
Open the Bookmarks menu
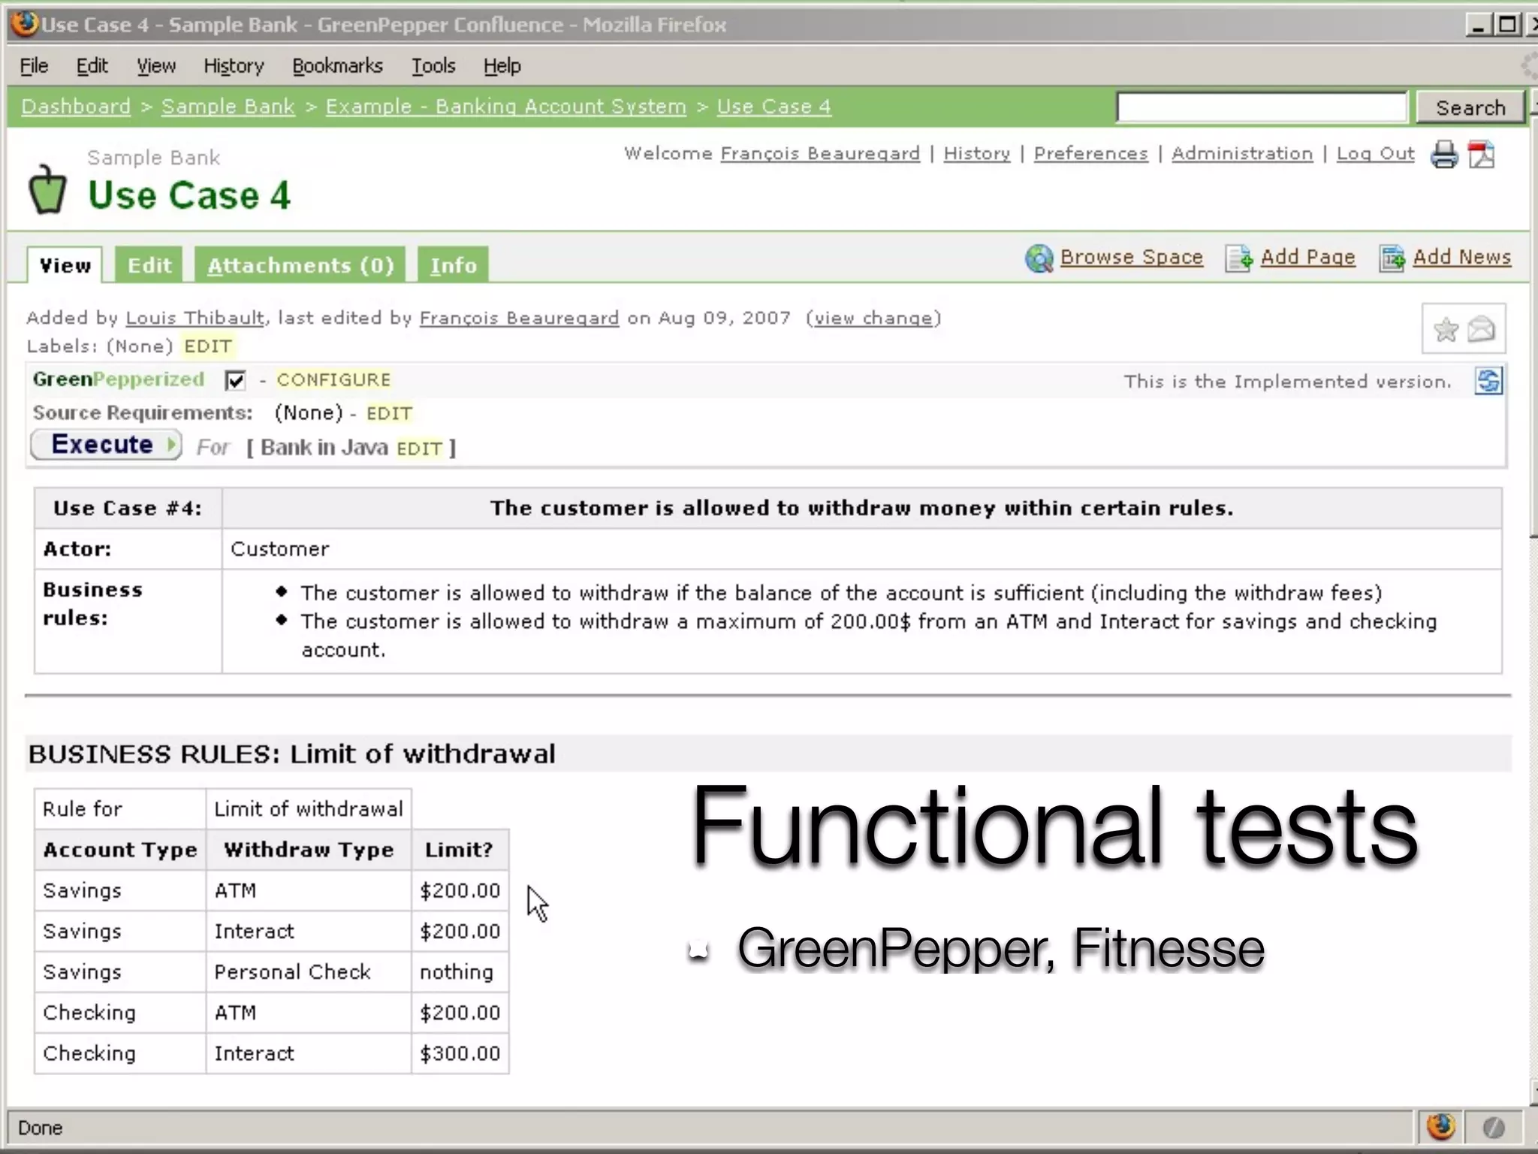click(x=337, y=66)
